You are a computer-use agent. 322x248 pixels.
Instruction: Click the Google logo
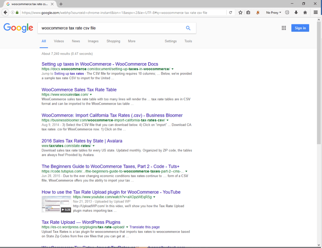coord(18,28)
